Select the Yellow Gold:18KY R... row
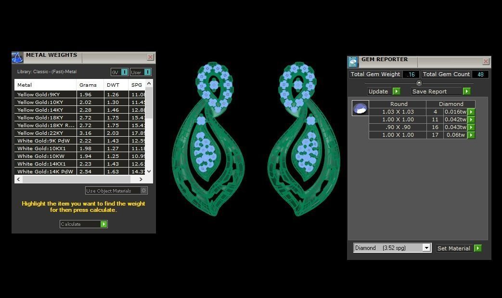The height and width of the screenshot is (298, 502). (x=80, y=125)
